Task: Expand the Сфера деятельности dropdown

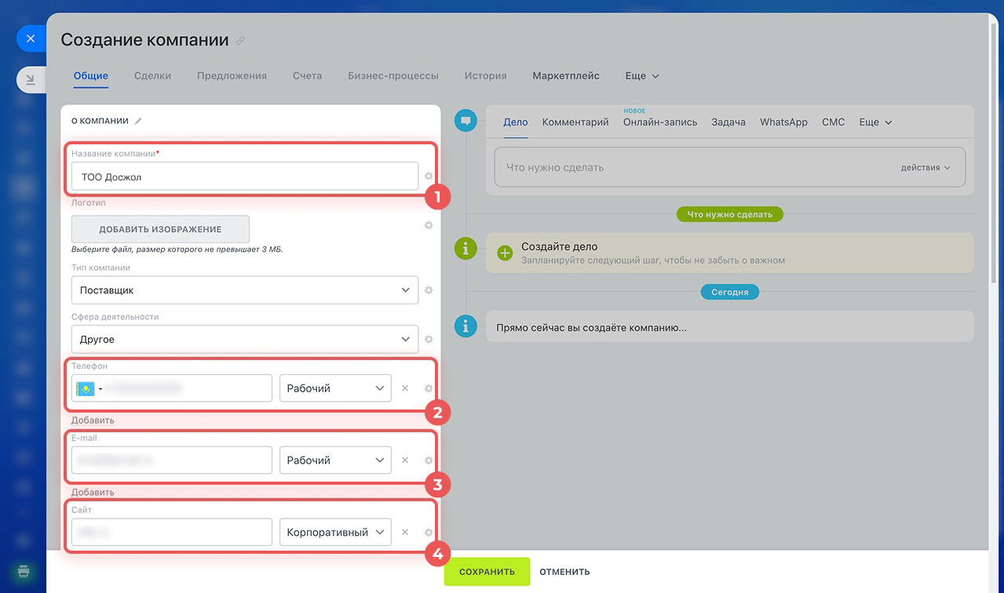Action: (244, 340)
